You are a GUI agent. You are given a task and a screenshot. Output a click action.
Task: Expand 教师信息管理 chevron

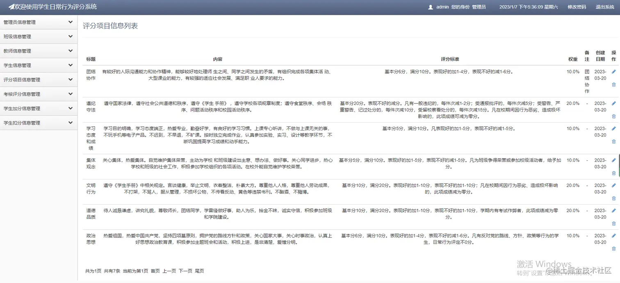71,51
